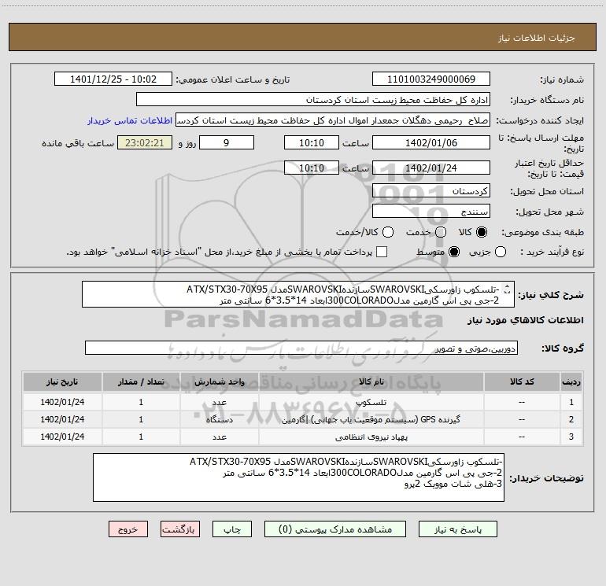Toggle the اسناد خزانه اسلامی payment checkbox
The height and width of the screenshot is (586, 606).
382,252
